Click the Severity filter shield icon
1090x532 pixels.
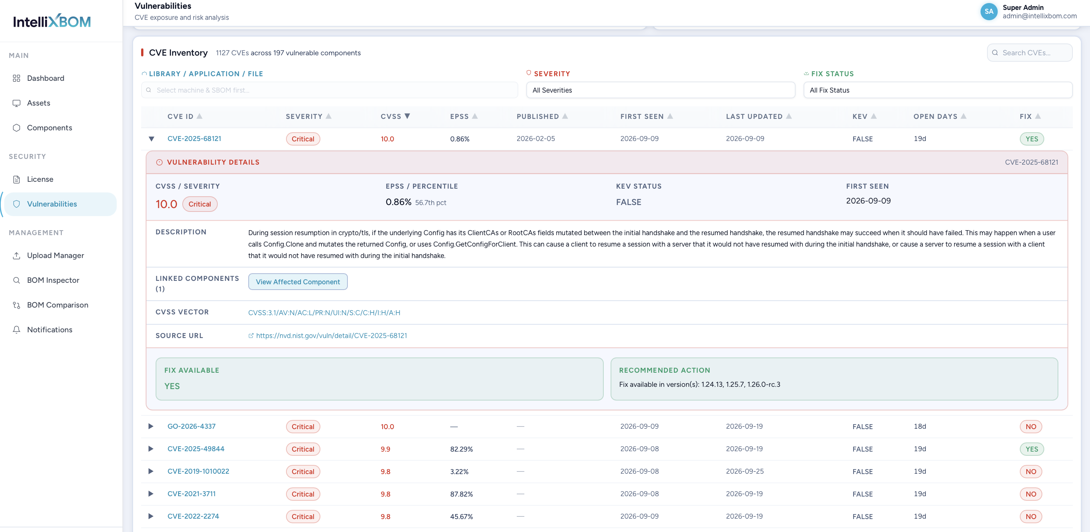pyautogui.click(x=529, y=73)
